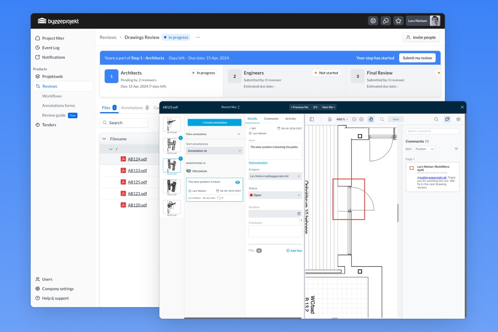Click the zoom in plus icon

pos(361,119)
